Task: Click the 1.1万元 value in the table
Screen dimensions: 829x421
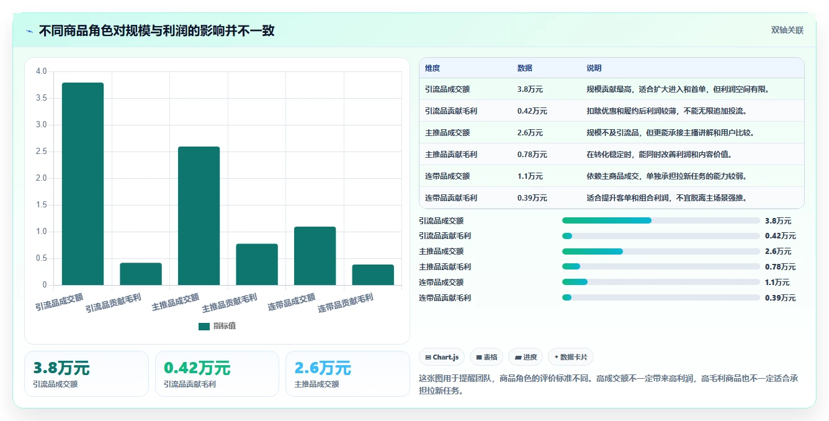Action: 530,176
